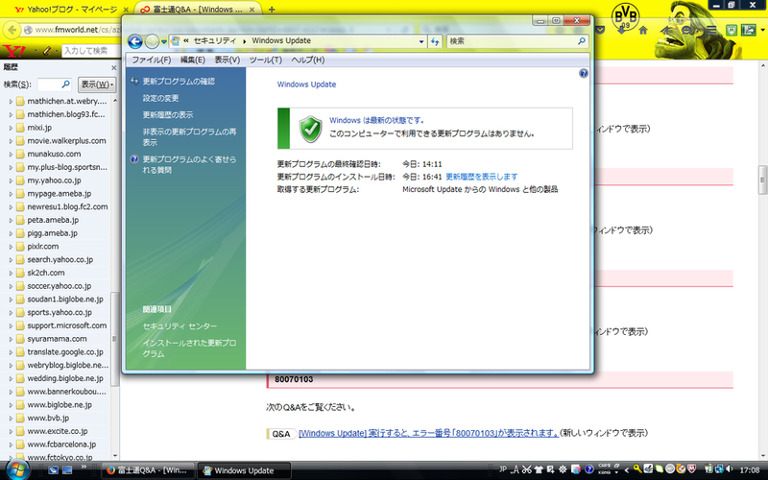Click the history sidebar scrollbar thumb
Image resolution: width=768 pixels, height=480 pixels.
[114, 339]
